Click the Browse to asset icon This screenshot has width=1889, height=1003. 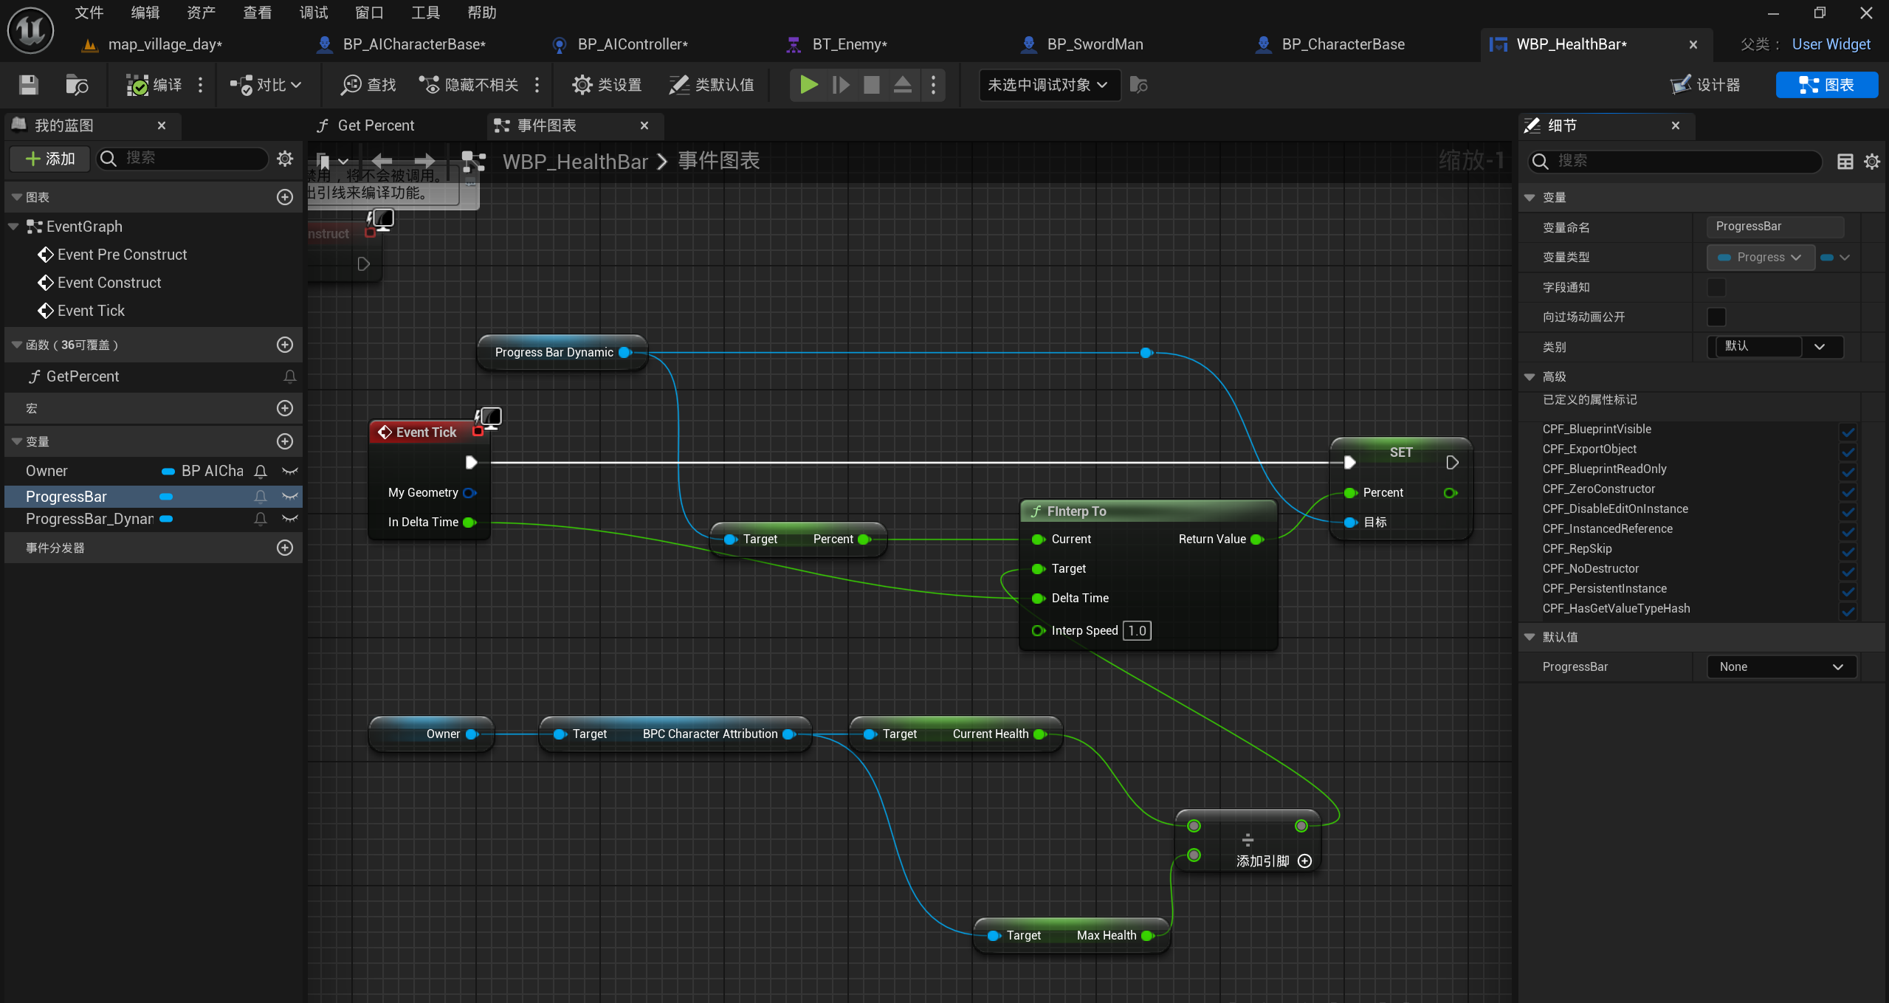tap(76, 85)
